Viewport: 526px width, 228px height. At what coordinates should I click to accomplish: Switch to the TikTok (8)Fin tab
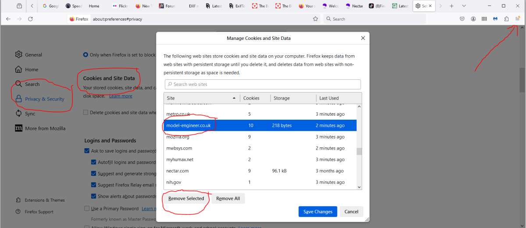click(x=377, y=6)
